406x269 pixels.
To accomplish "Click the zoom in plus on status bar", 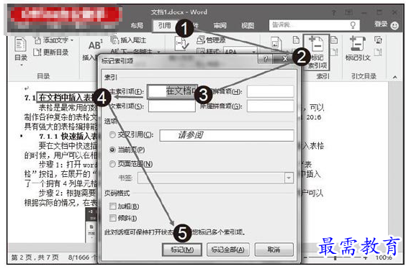I will click(366, 258).
